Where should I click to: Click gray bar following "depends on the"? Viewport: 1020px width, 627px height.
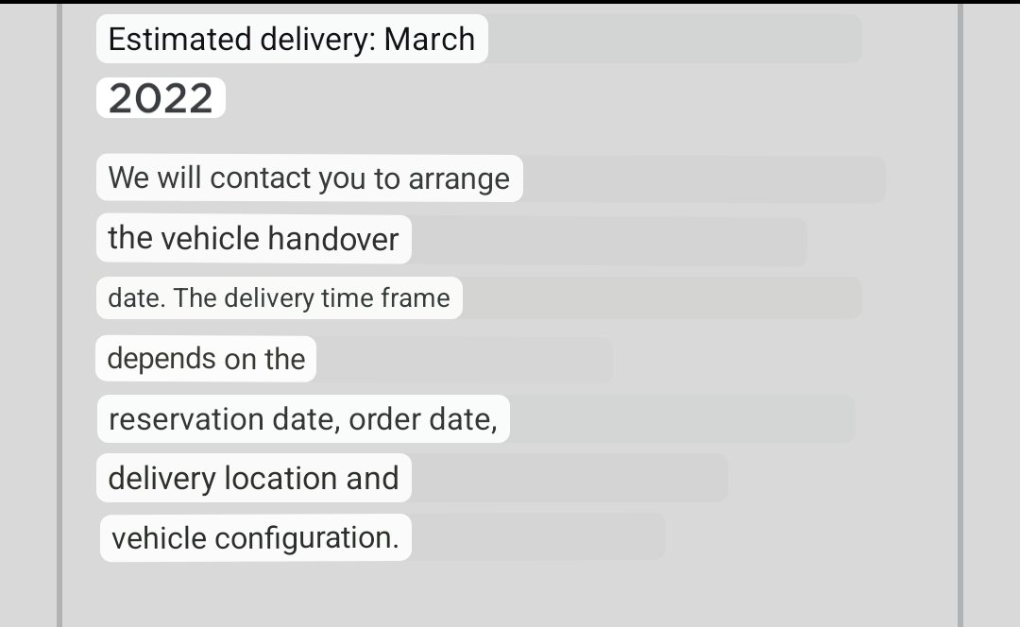point(464,359)
